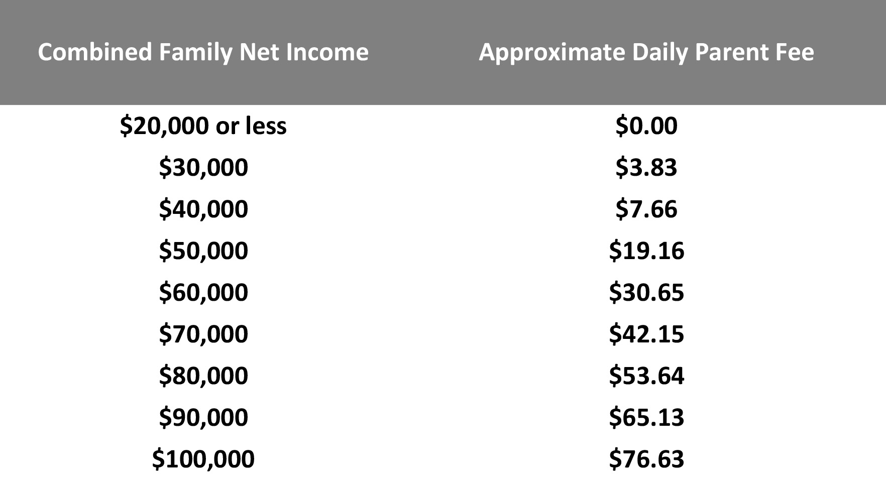Image resolution: width=886 pixels, height=480 pixels.
Task: Click the $19.16 daily fee value
Action: point(646,251)
